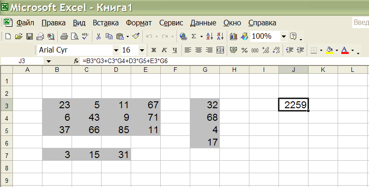Screen dimensions: 369x187
Task: Click the Select All corner button
Action: [x=6, y=70]
